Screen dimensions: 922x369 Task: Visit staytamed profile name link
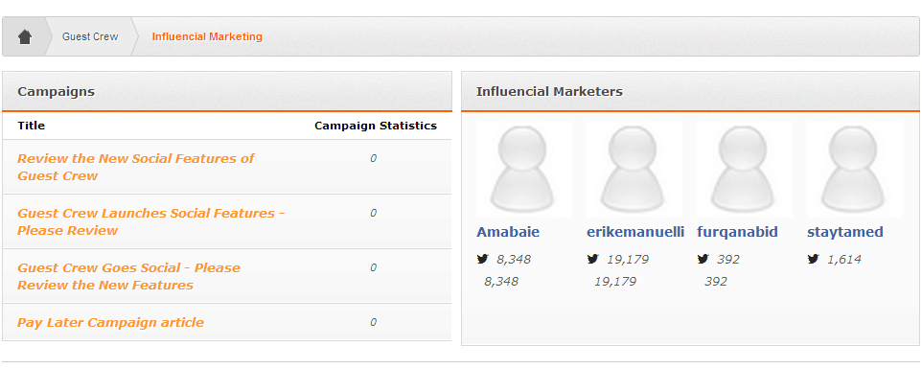pos(845,232)
